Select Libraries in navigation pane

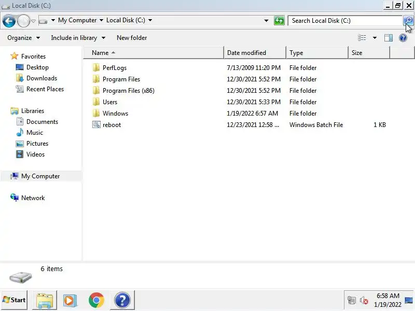click(33, 111)
